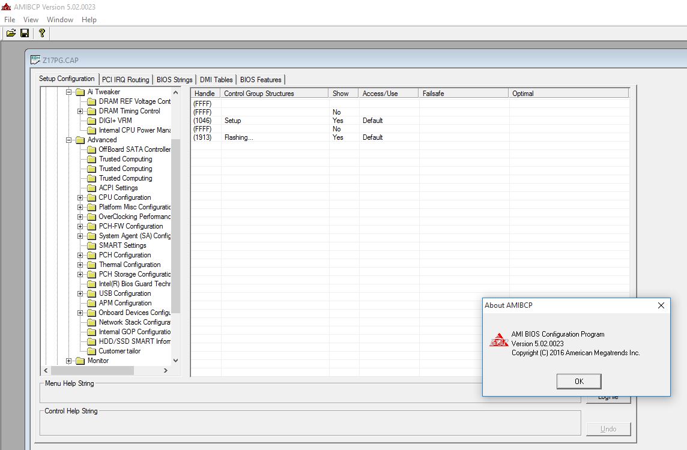Click tree horizontal scrollbar left arrow

[x=46, y=370]
